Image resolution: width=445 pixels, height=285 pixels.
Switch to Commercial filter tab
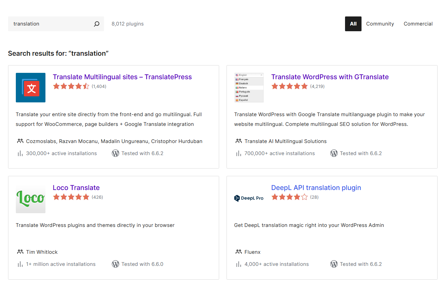click(418, 24)
